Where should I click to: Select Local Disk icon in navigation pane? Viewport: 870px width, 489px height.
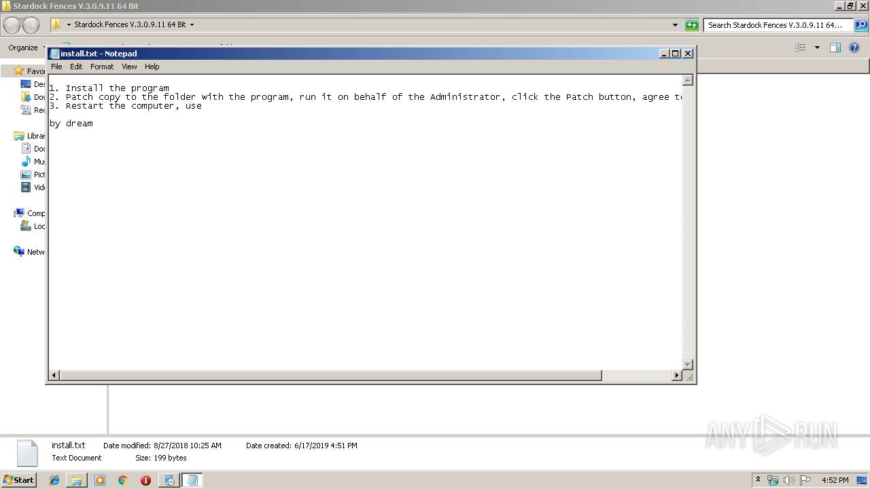tap(26, 226)
